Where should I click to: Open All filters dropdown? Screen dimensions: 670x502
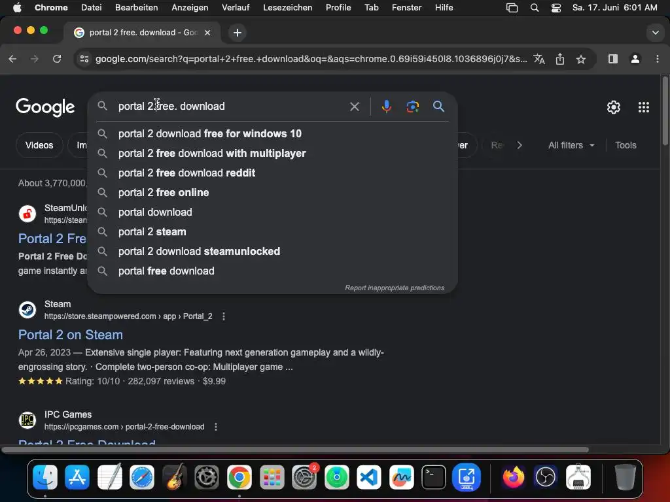(571, 145)
